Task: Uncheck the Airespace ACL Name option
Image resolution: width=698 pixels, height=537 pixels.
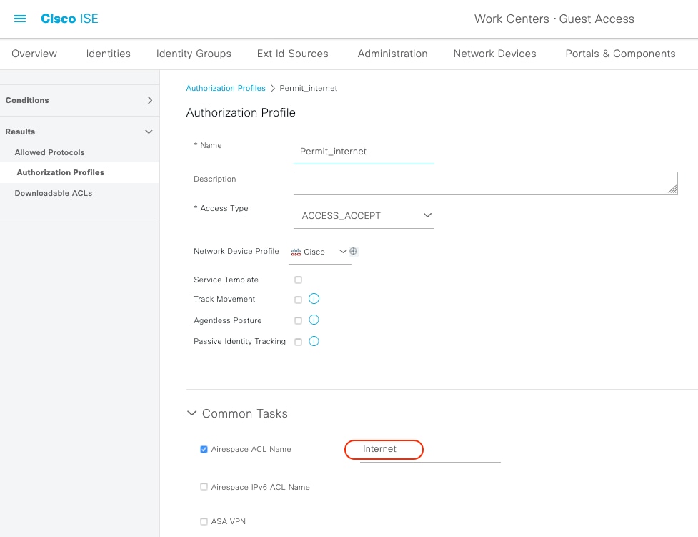Action: pos(203,448)
